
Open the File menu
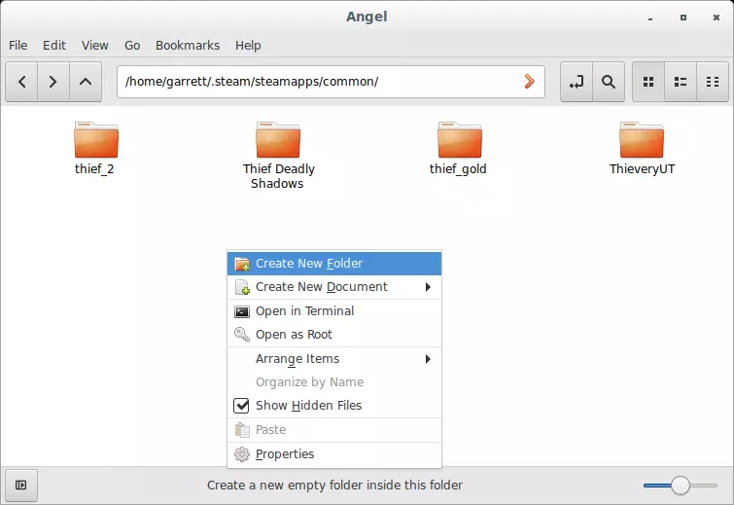(18, 46)
